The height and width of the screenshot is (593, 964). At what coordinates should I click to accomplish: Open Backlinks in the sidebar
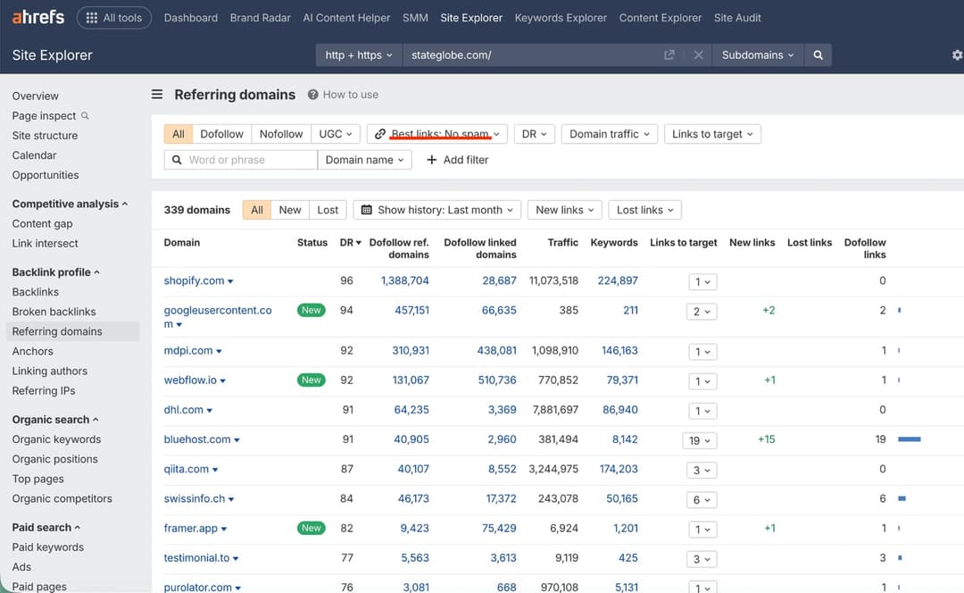(x=36, y=291)
